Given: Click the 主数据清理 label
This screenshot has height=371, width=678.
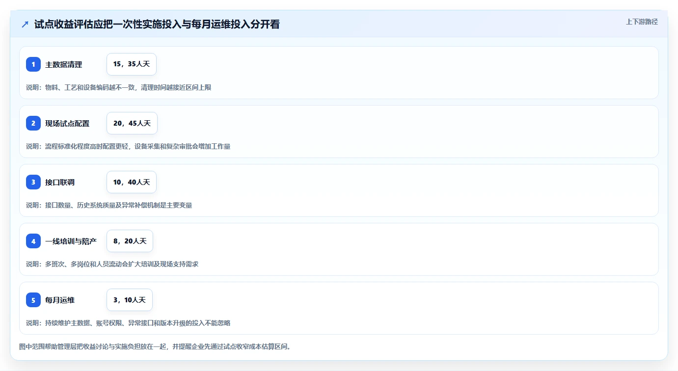Looking at the screenshot, I should (x=64, y=64).
